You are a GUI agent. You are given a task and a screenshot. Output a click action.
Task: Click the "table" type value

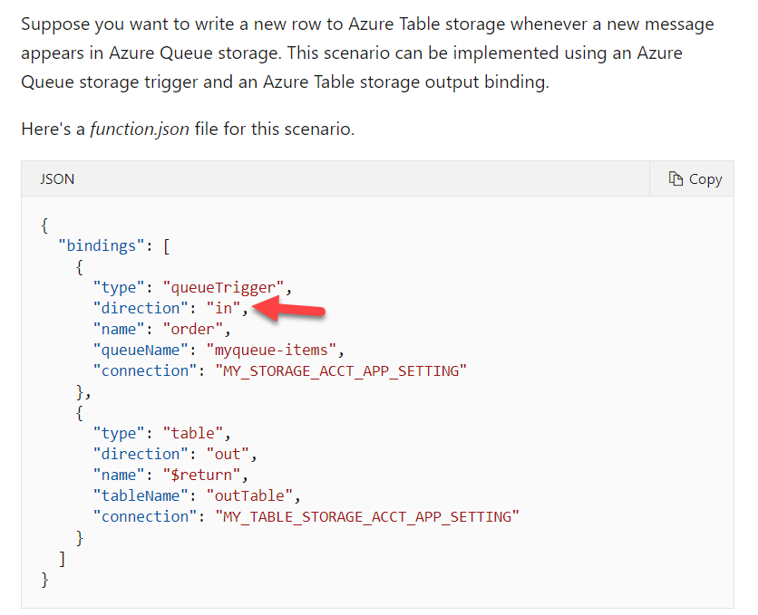click(192, 434)
